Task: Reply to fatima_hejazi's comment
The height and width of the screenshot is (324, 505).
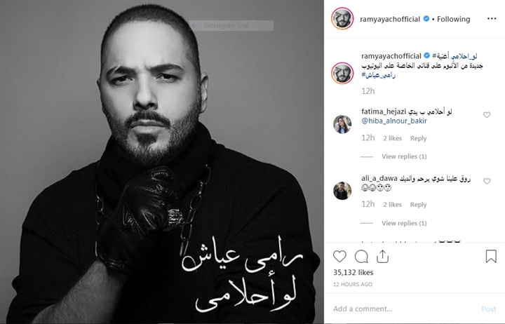Action: tap(418, 138)
